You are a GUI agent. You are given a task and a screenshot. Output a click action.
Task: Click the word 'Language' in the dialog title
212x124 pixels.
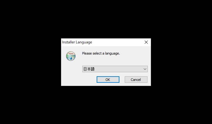coord(84,42)
